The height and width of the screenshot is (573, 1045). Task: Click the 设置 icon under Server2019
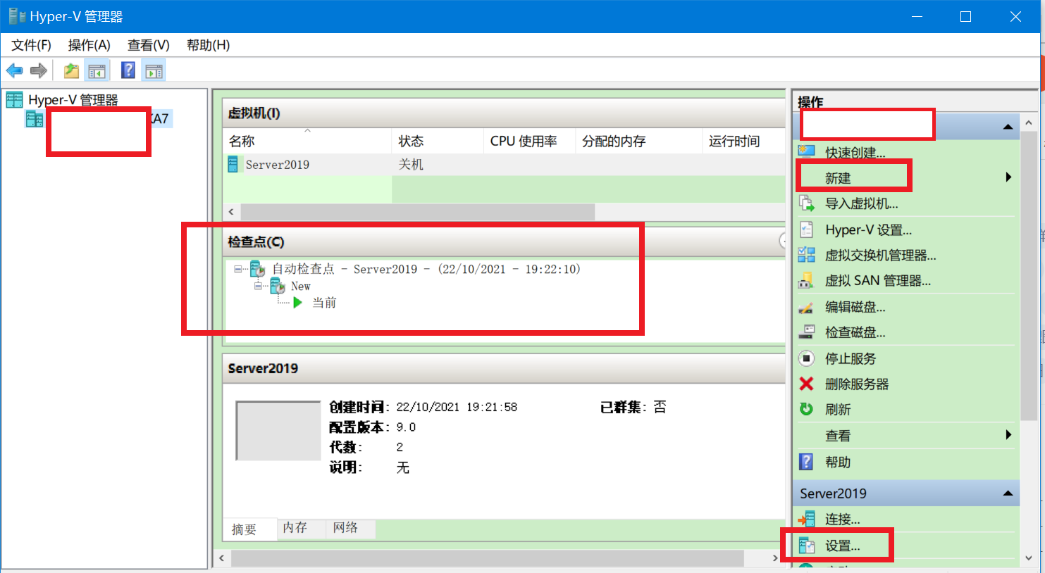[x=807, y=546]
